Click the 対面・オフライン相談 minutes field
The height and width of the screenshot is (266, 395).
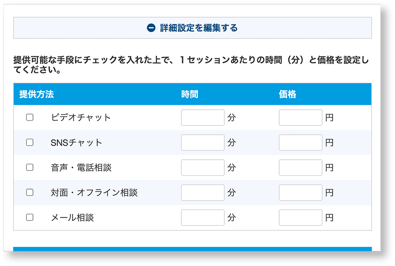(203, 192)
